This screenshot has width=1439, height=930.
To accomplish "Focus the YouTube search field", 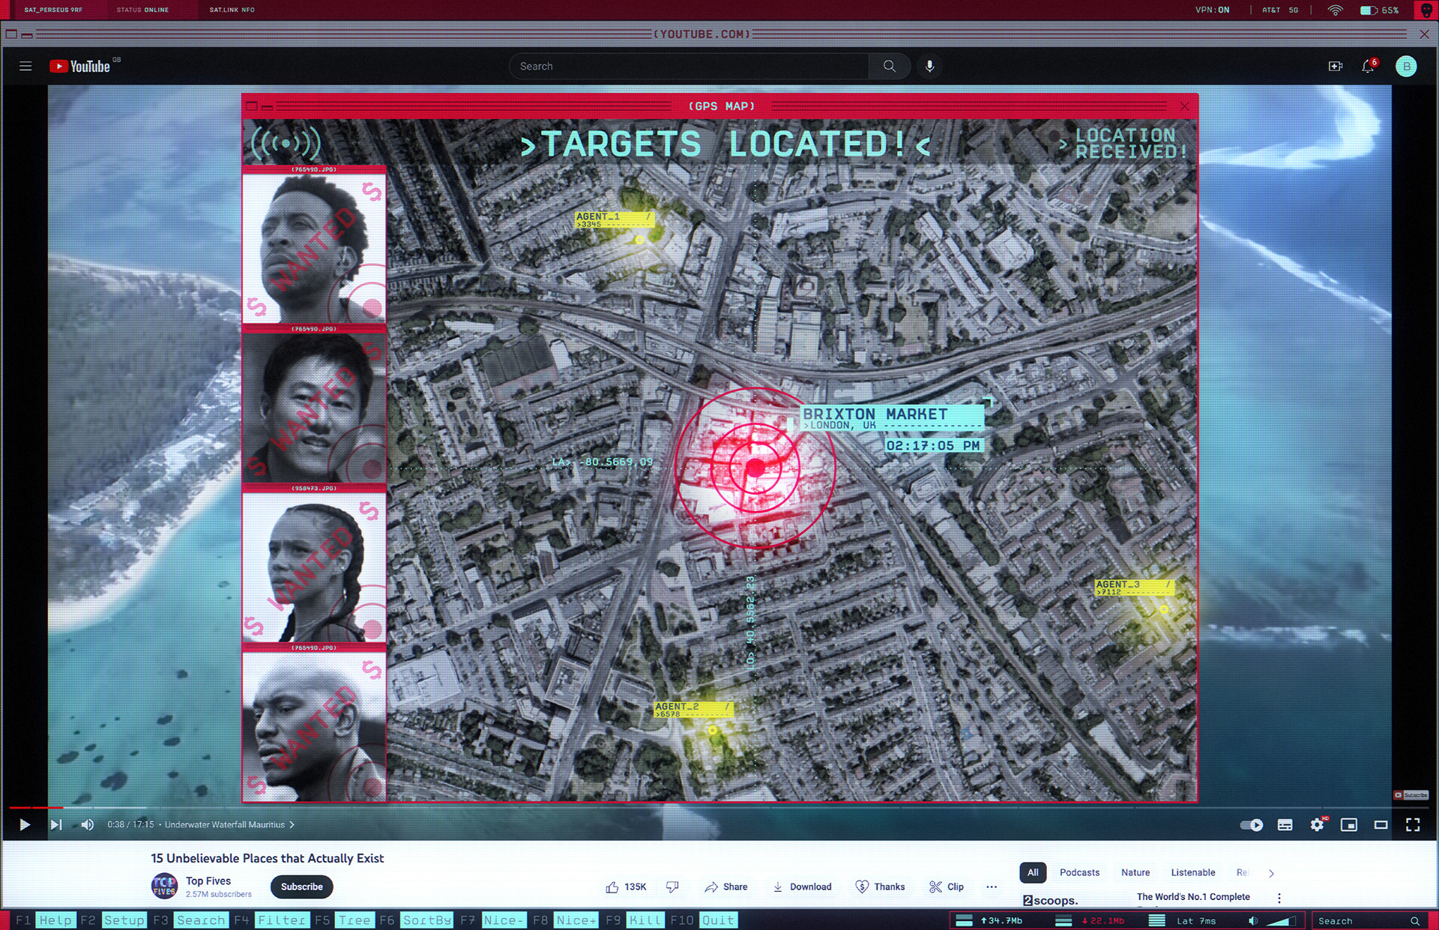I will [689, 66].
